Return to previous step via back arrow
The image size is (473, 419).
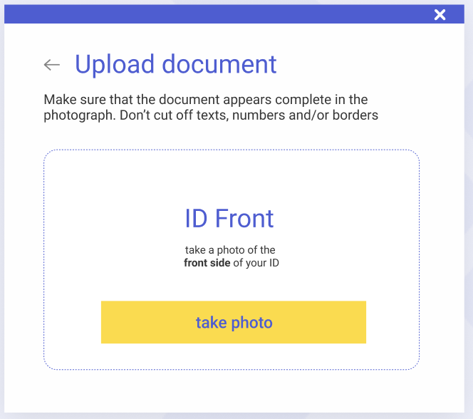pyautogui.click(x=52, y=65)
